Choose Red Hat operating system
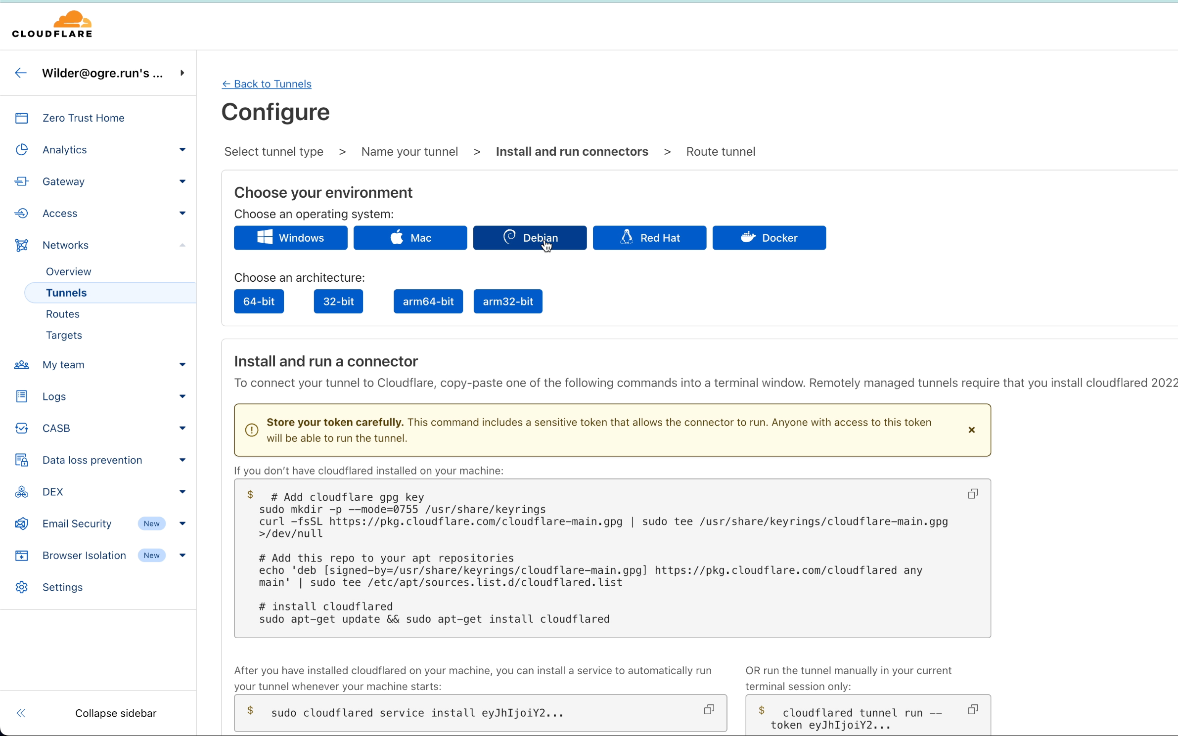 coord(649,238)
